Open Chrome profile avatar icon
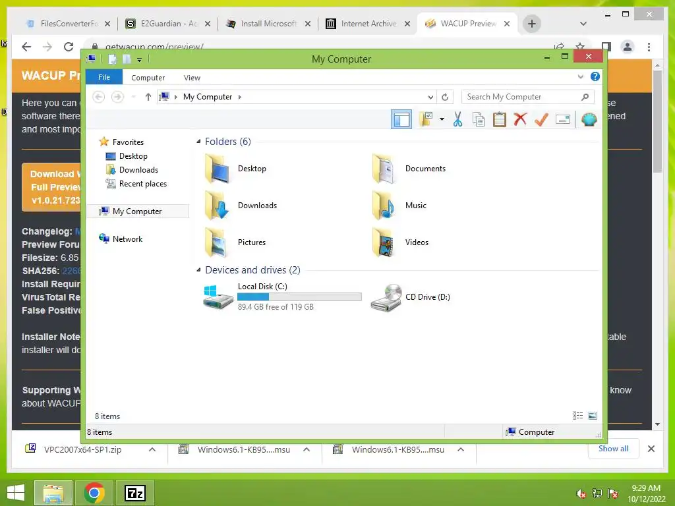Image resolution: width=675 pixels, height=506 pixels. click(x=628, y=47)
